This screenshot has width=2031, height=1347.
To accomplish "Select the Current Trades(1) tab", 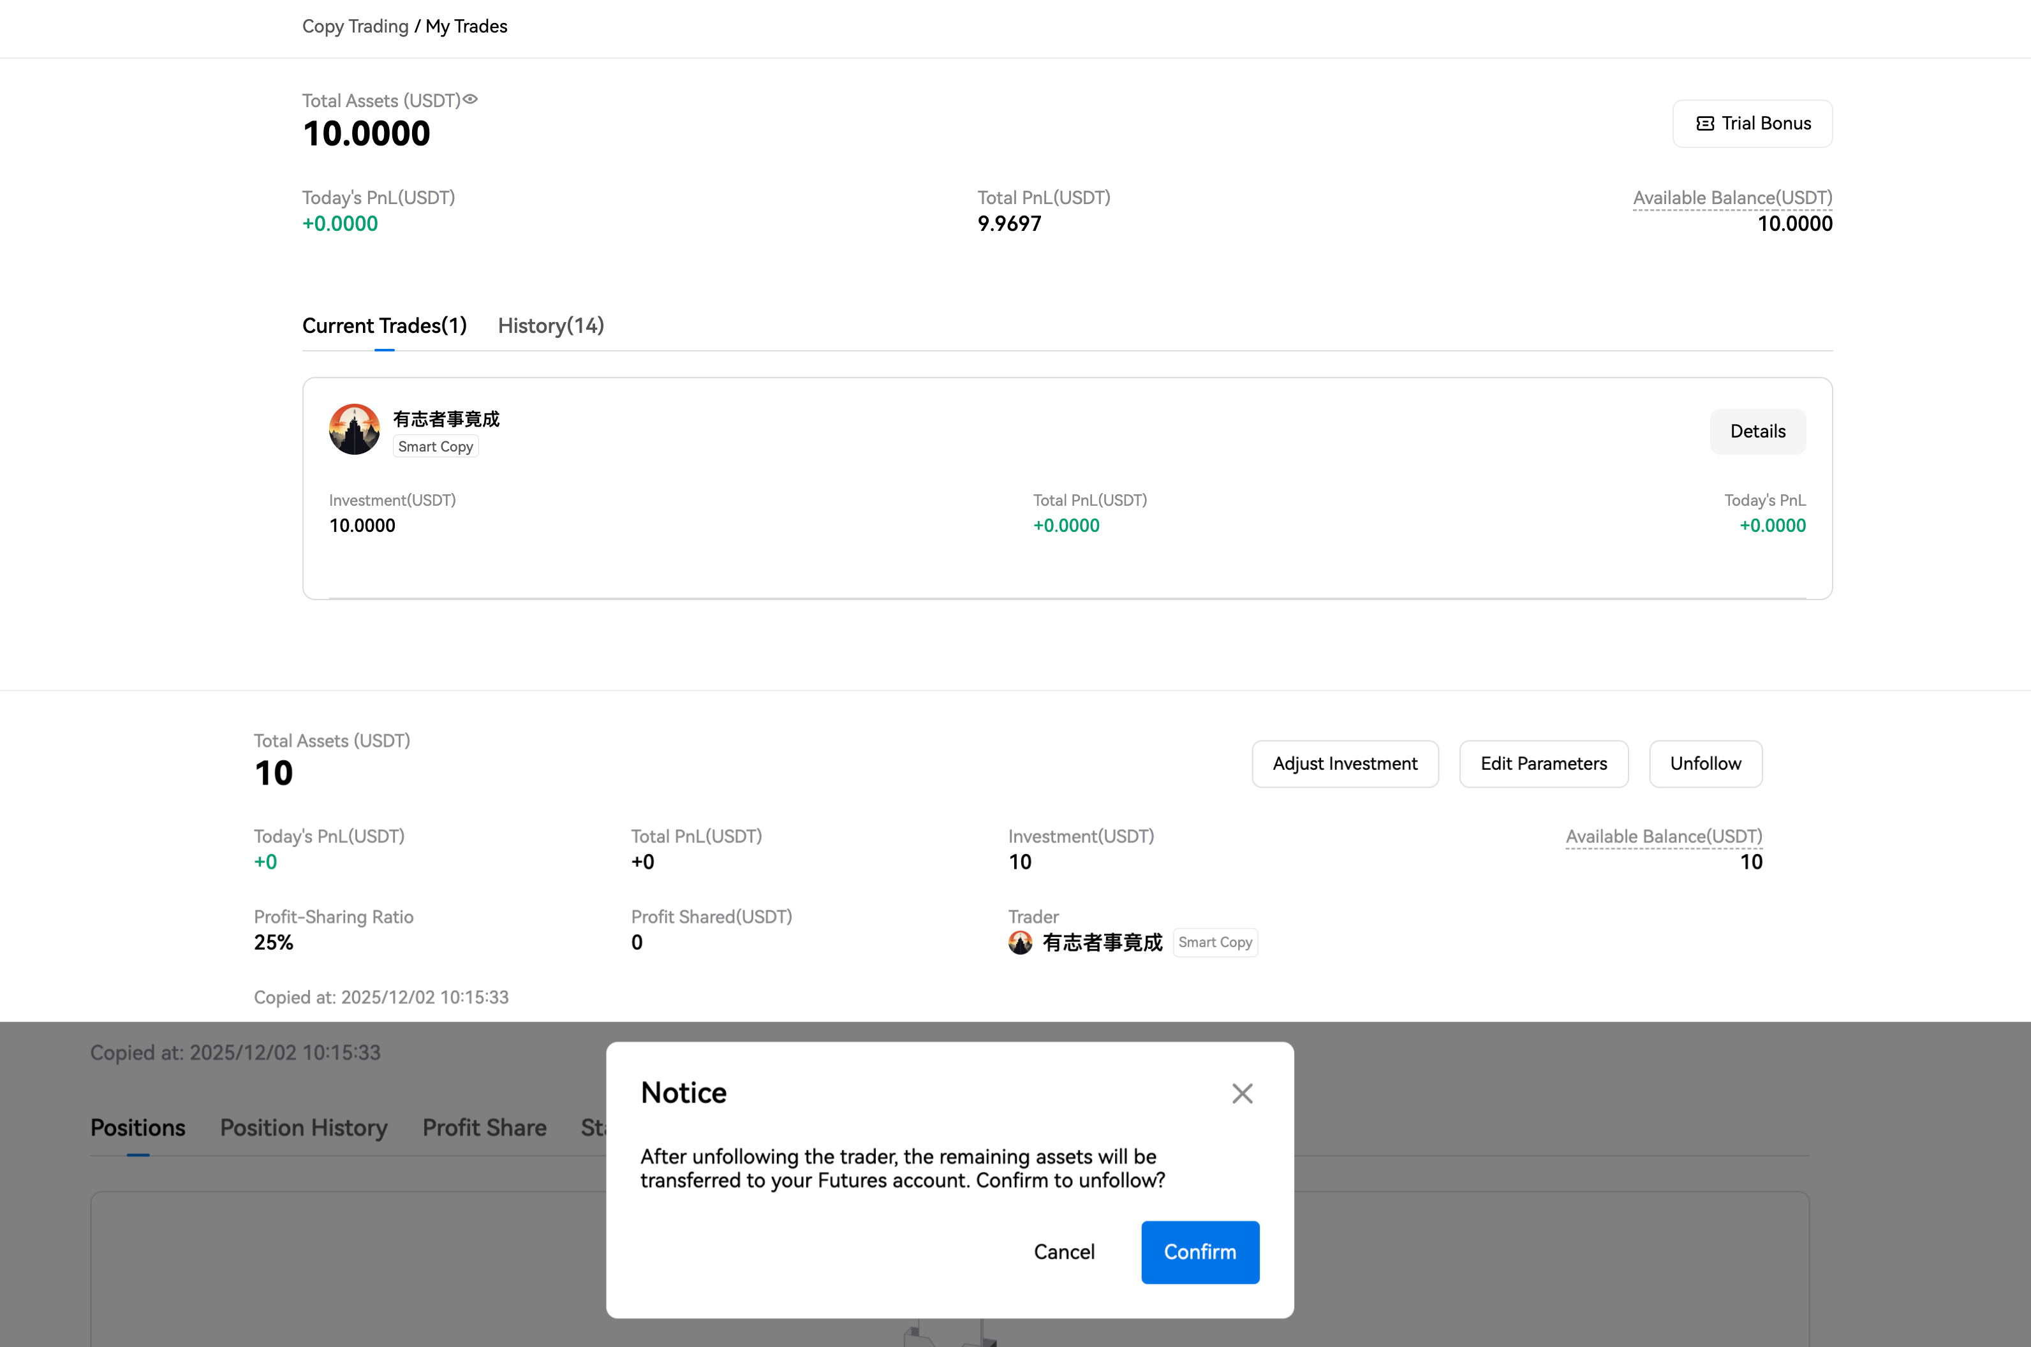I will point(384,325).
